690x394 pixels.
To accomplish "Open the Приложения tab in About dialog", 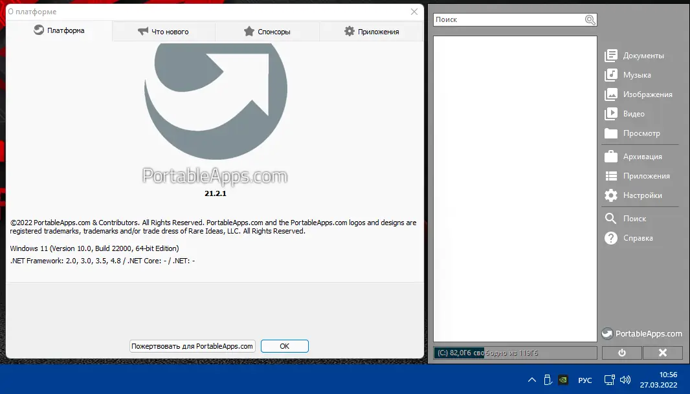I will [372, 32].
